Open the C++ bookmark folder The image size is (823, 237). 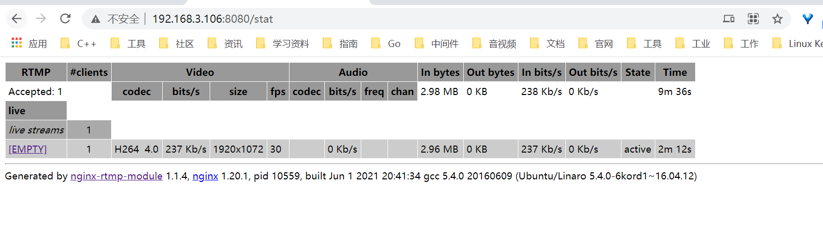tap(78, 43)
